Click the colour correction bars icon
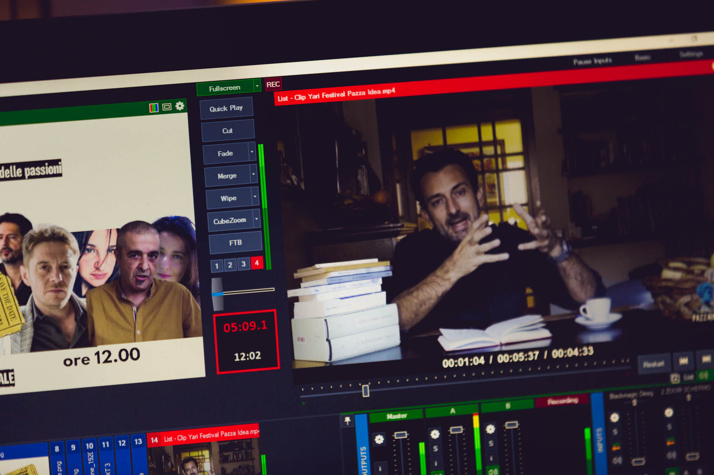 pos(154,108)
